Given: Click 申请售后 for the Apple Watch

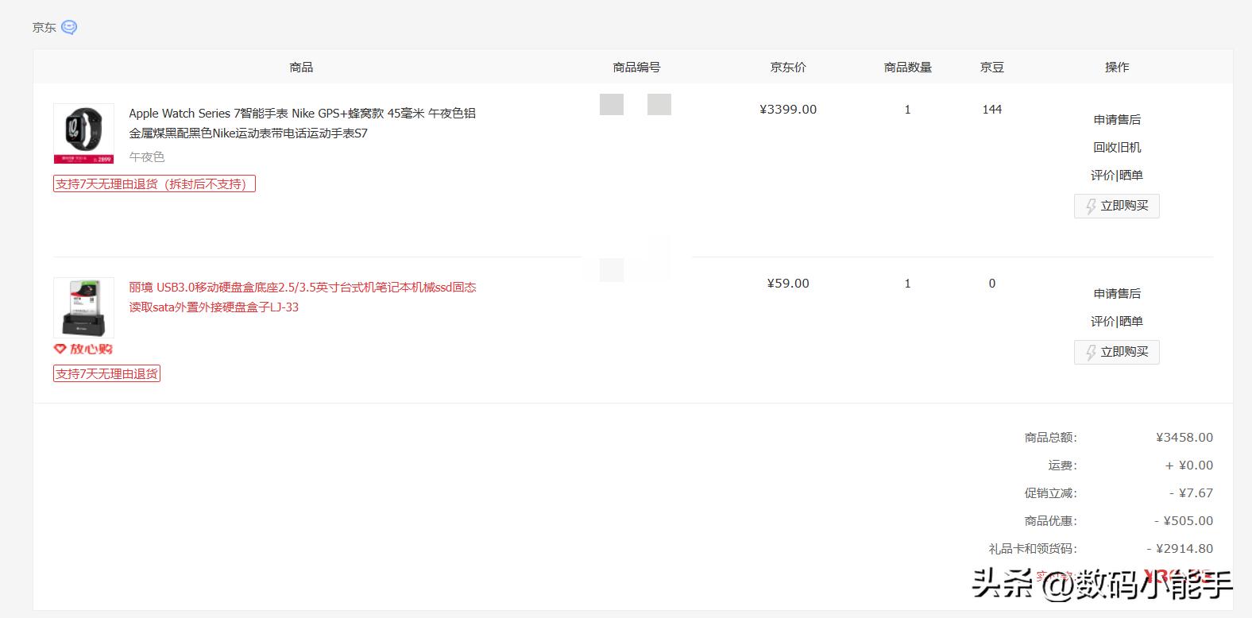Looking at the screenshot, I should pyautogui.click(x=1117, y=120).
